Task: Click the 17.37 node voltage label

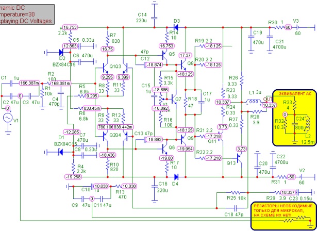Action: coord(185,55)
